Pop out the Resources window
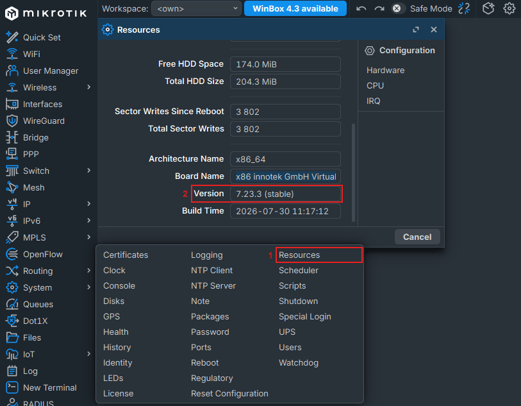Screen dimensions: 521x406 (416, 30)
